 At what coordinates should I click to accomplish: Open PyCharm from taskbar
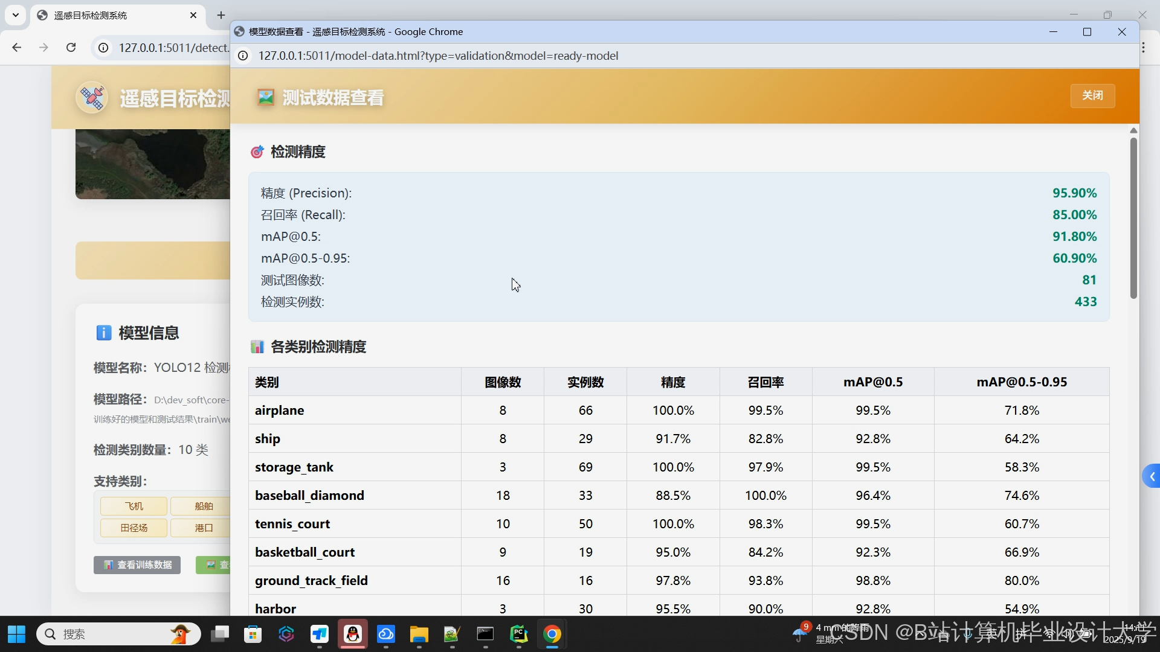tap(519, 634)
